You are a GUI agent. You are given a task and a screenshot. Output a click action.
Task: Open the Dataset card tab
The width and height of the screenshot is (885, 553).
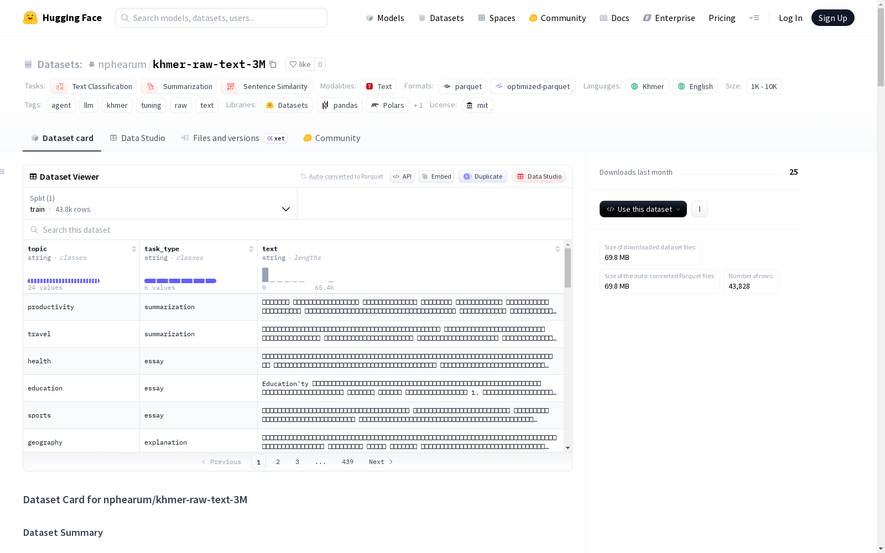click(62, 138)
